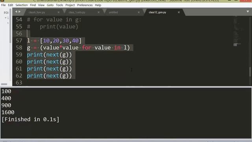Click line number 54 in the gutter
This screenshot has height=142, width=252.
[x=19, y=20]
